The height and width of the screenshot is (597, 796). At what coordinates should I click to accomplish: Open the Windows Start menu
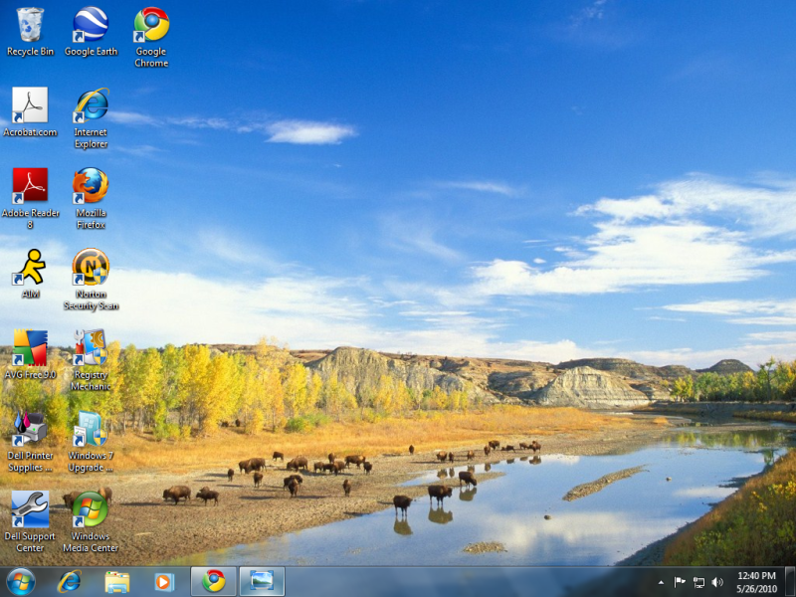click(20, 581)
